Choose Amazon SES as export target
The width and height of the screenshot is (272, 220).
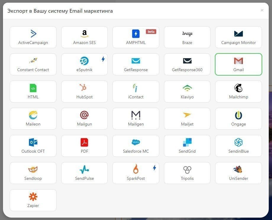point(84,37)
